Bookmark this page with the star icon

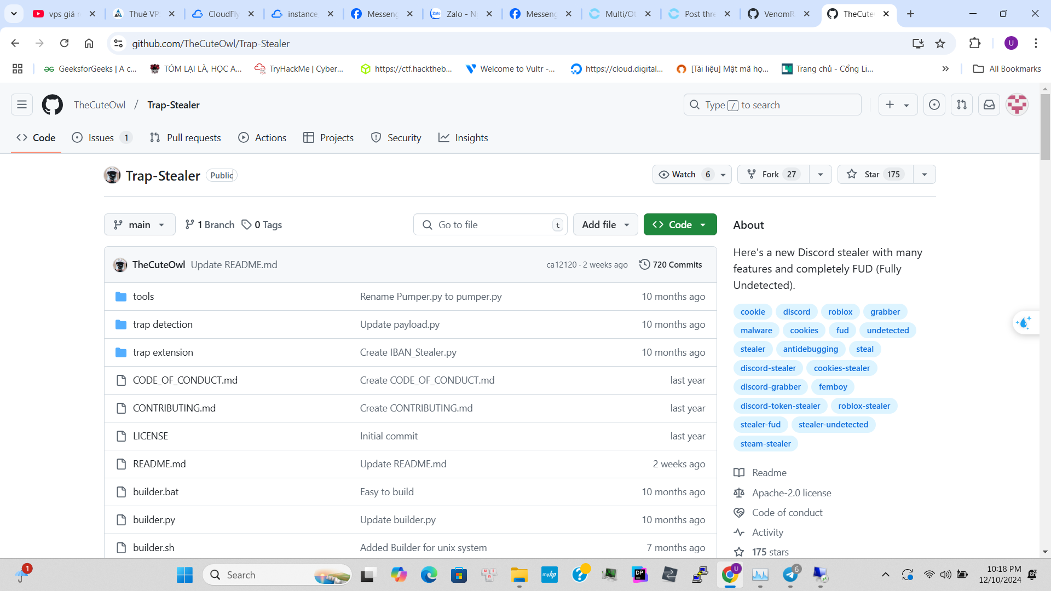940,43
